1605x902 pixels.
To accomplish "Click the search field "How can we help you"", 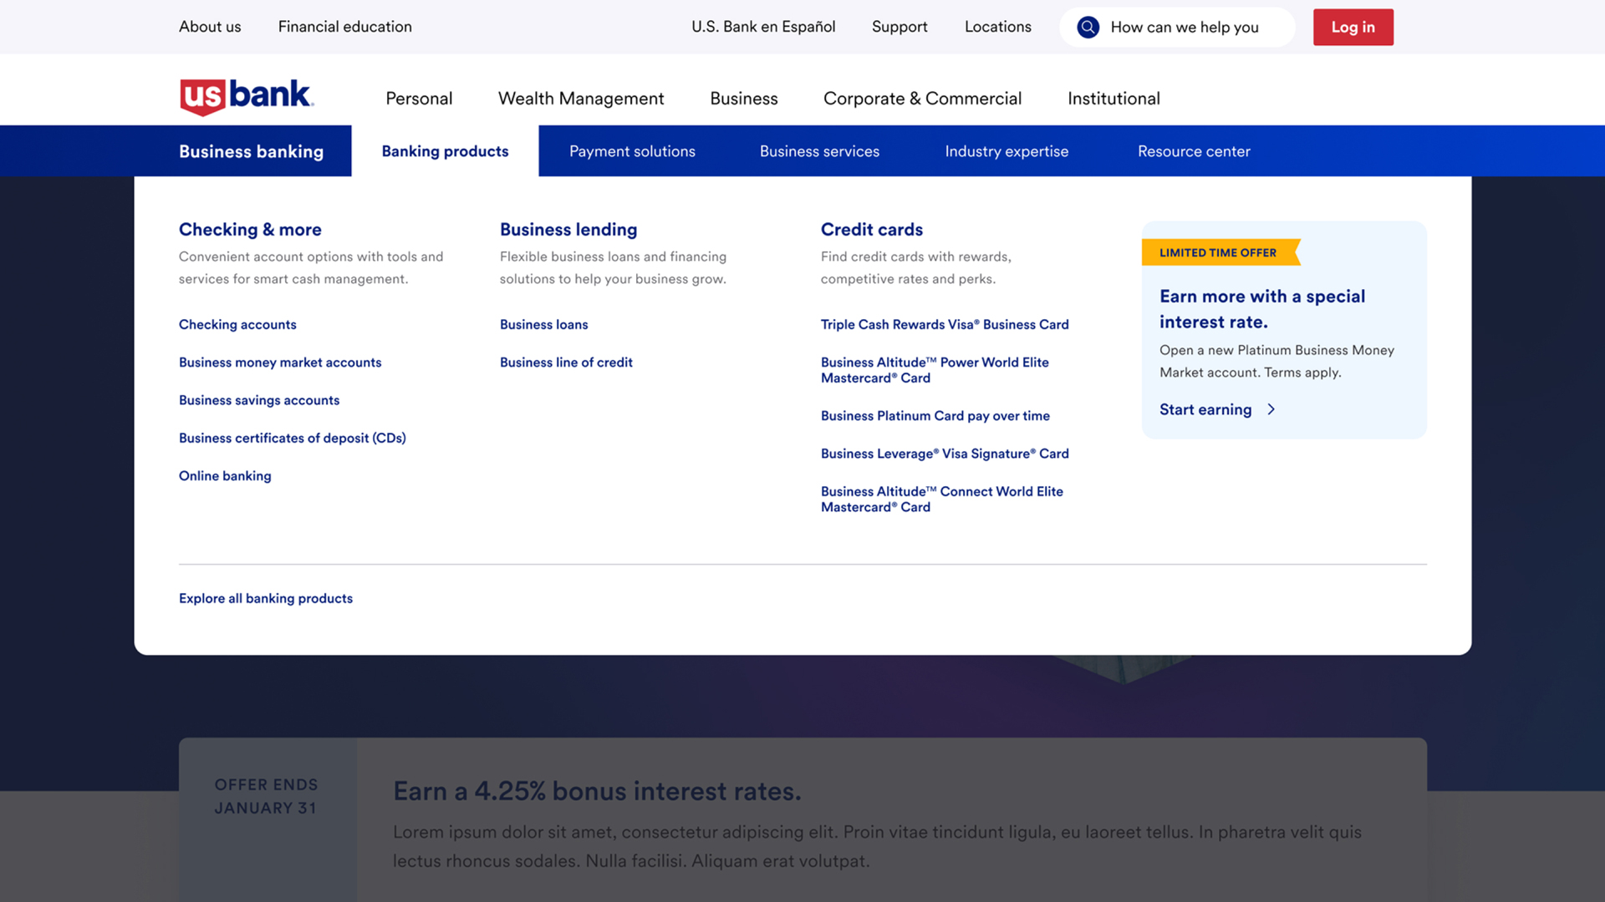I will [x=1177, y=27].
